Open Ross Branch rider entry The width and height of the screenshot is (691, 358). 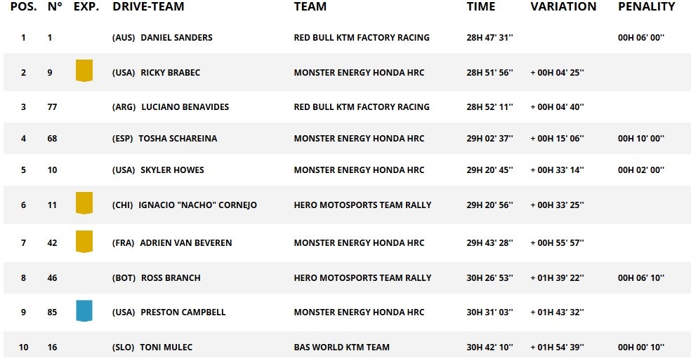tap(171, 278)
